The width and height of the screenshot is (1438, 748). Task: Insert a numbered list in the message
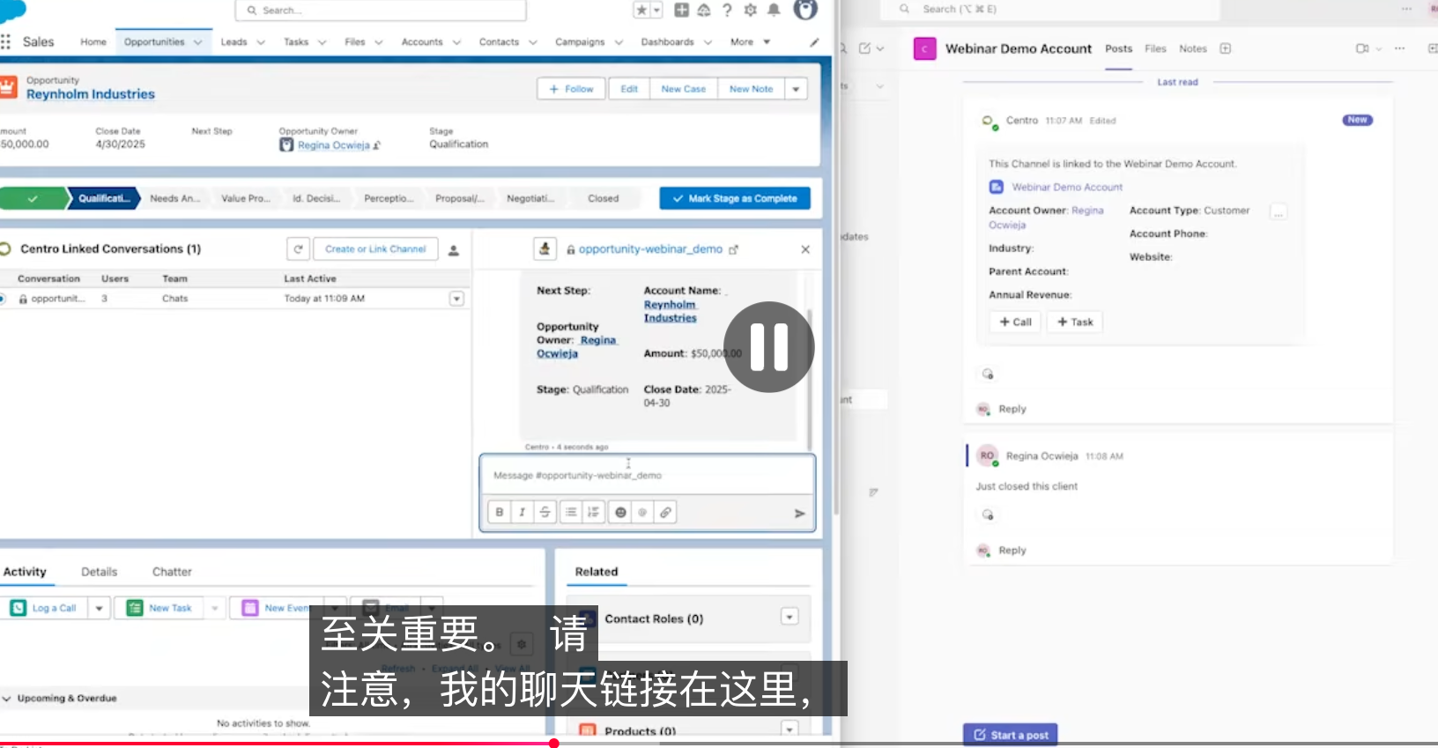click(594, 512)
